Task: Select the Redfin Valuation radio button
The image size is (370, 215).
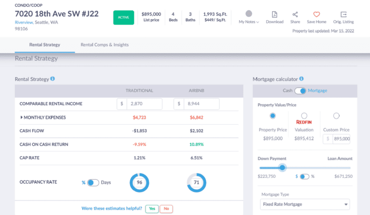Action: [304, 116]
